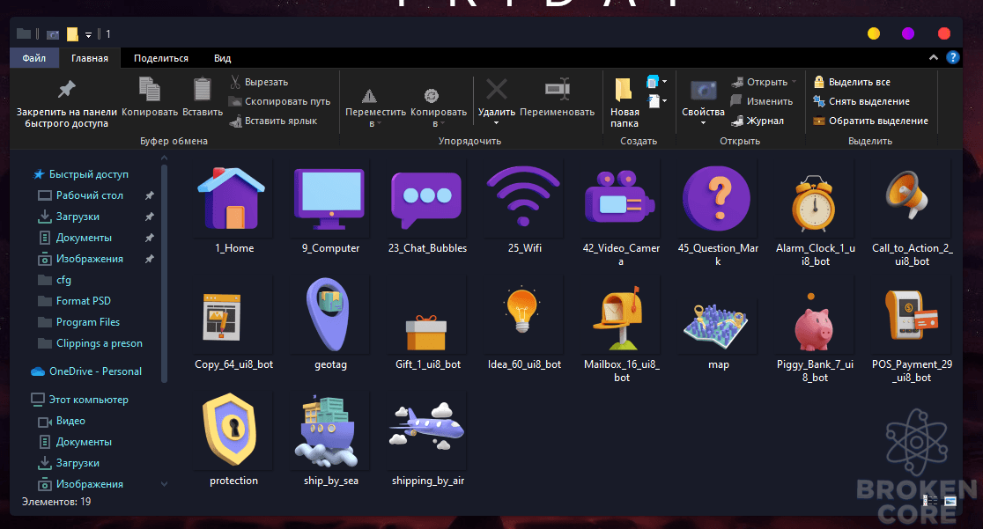
Task: Select the protection shield file
Action: (x=233, y=441)
